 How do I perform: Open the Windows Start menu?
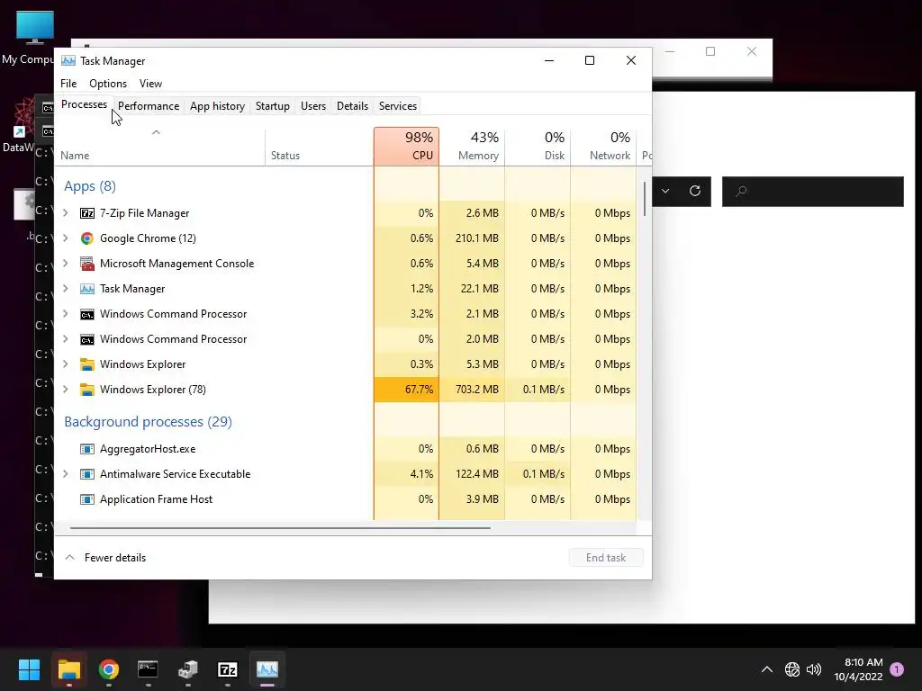[29, 669]
